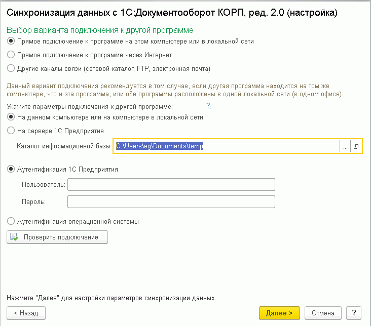Viewport: 371px width, 326px height.
Task: Open the catalog field's open-window icon
Action: click(x=356, y=146)
